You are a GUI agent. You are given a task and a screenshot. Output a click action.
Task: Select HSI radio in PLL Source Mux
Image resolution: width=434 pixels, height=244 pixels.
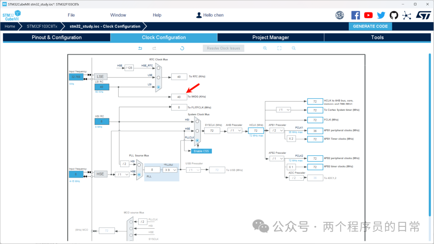(139, 165)
